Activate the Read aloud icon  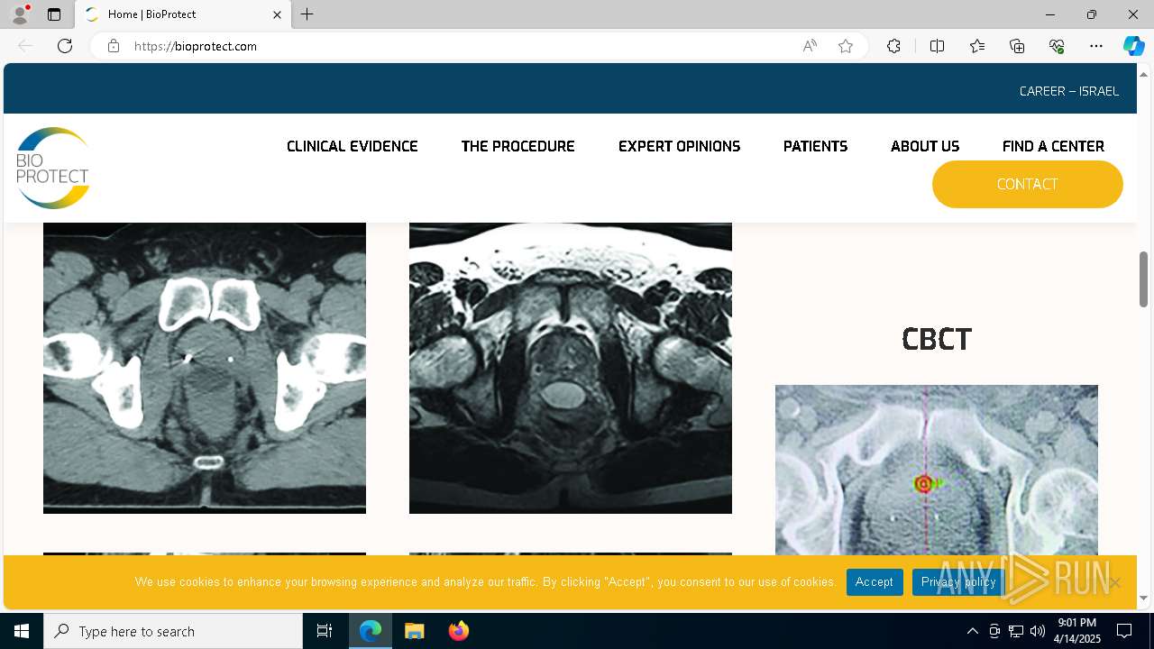pos(810,46)
